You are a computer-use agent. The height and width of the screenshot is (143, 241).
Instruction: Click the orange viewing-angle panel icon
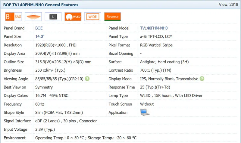(33, 17)
